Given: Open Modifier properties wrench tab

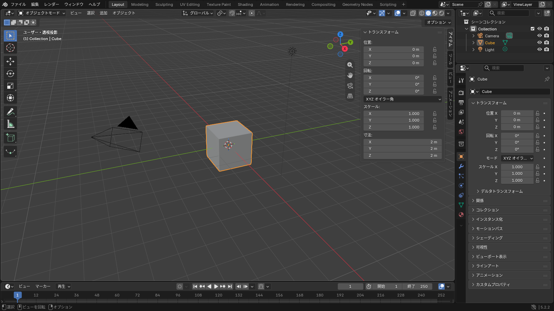Looking at the screenshot, I should pyautogui.click(x=461, y=166).
